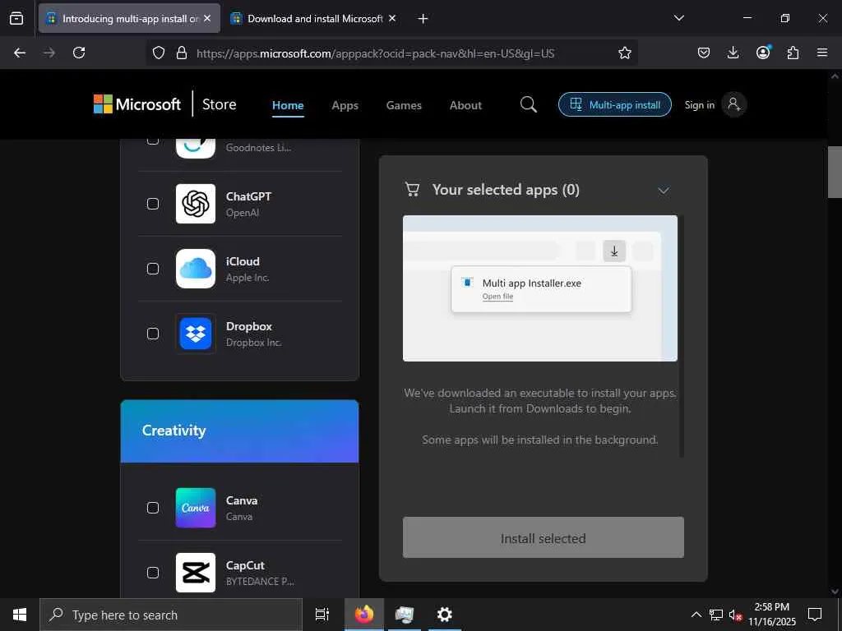Click the ChatGPT app icon
The height and width of the screenshot is (631, 842).
[196, 204]
